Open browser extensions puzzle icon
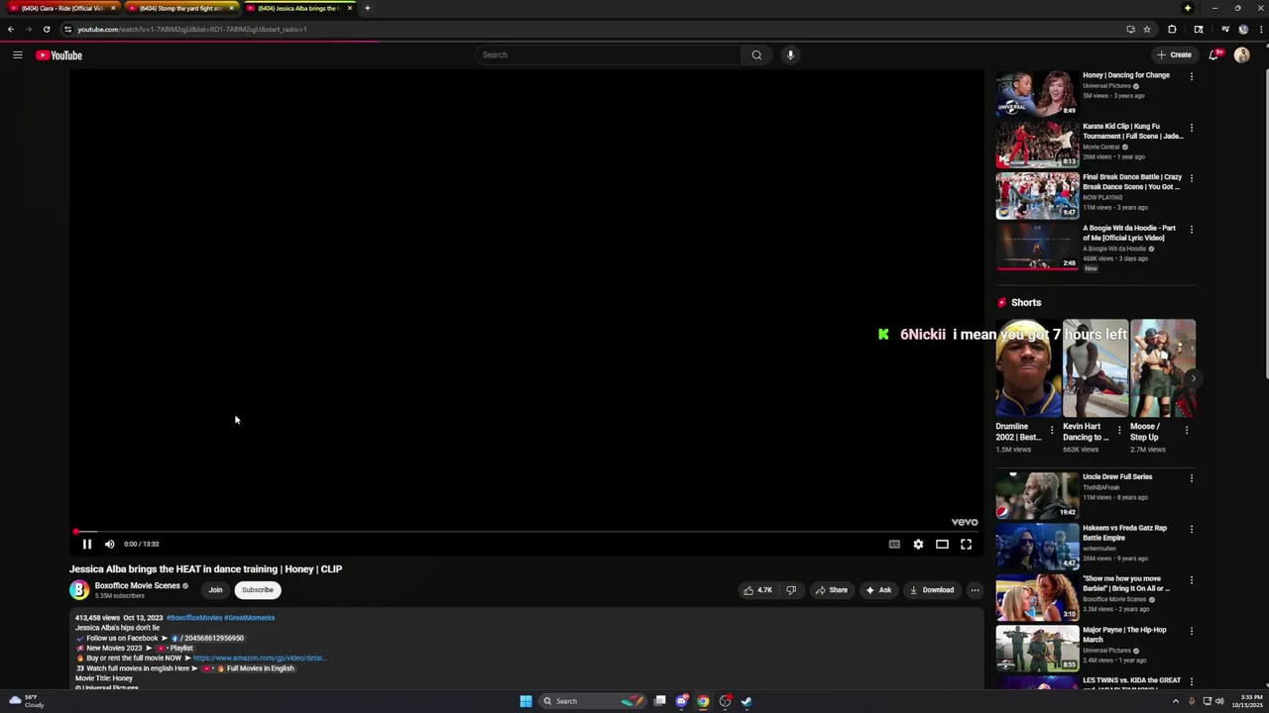 click(x=1172, y=29)
